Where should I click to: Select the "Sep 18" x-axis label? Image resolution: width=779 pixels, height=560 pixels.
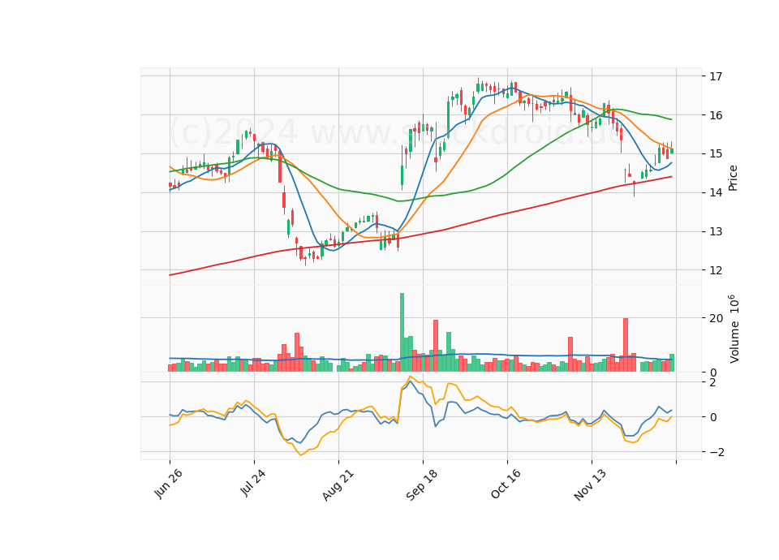pyautogui.click(x=422, y=485)
